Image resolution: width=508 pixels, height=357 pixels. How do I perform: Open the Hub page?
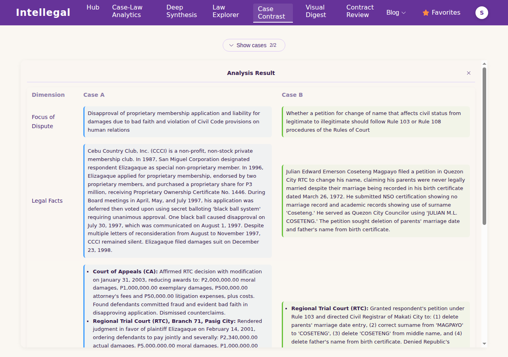click(93, 8)
